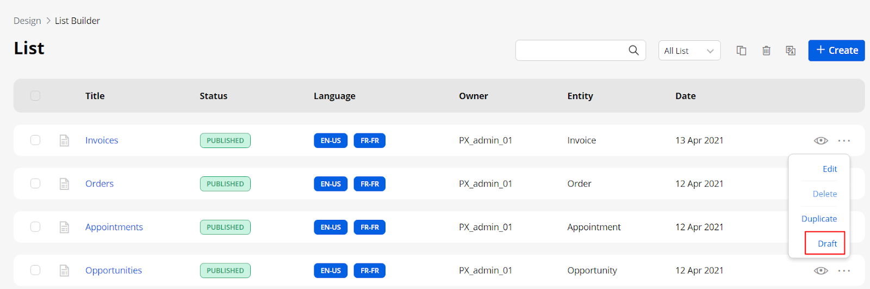Screen dimensions: 870x289
Task: Select Draft from the context menu
Action: coord(826,244)
